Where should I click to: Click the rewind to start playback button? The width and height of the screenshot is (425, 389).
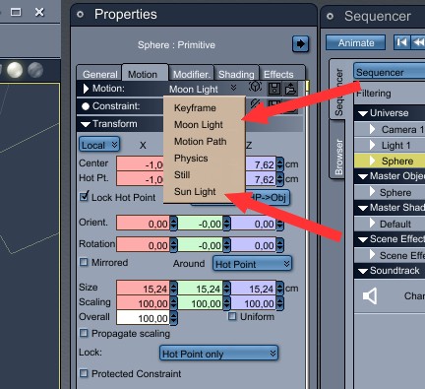point(401,42)
